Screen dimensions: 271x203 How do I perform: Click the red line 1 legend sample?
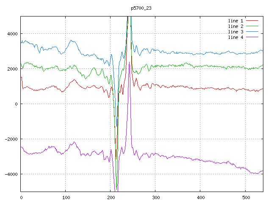[252, 21]
